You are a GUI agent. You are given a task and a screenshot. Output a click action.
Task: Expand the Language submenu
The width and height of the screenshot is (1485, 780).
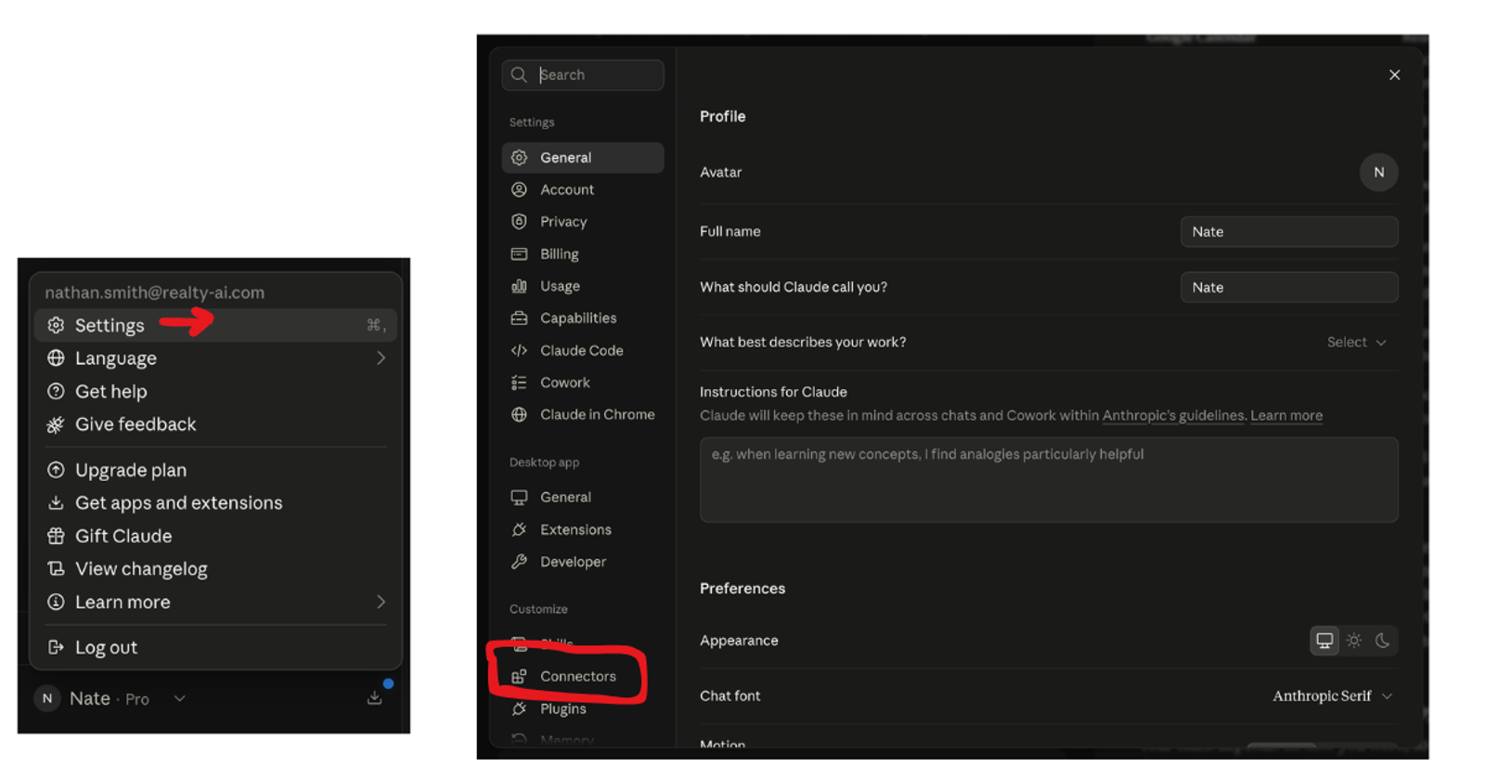[215, 358]
